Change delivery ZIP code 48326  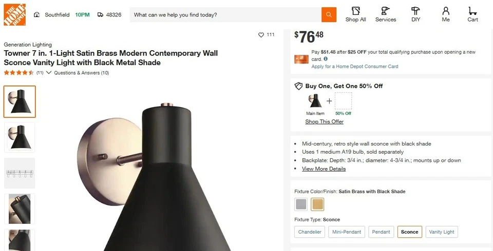pyautogui.click(x=109, y=15)
